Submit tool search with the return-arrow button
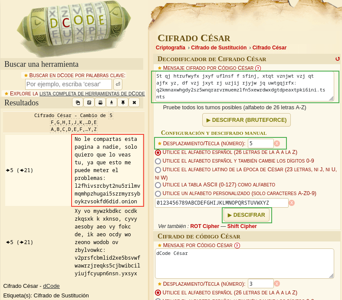Screen dimensions: 342x300 [118, 84]
